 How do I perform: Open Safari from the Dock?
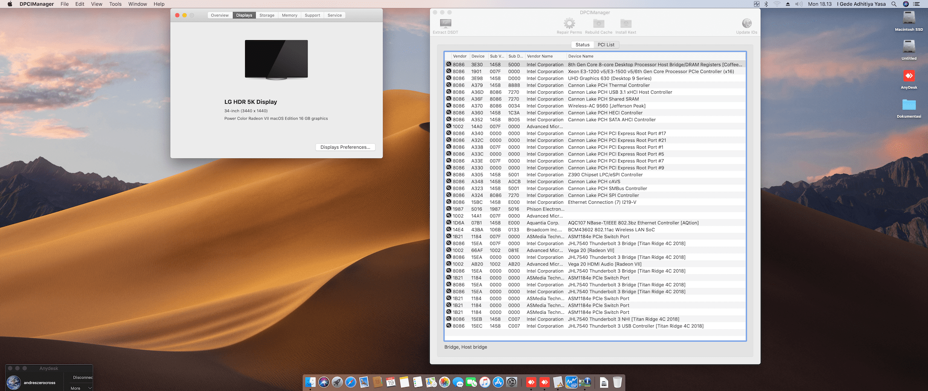pos(351,382)
